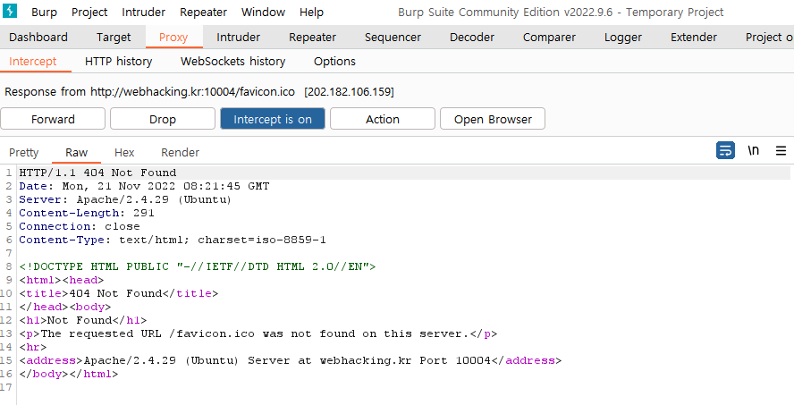The height and width of the screenshot is (405, 794).
Task: Select the Proxy tab
Action: point(173,37)
